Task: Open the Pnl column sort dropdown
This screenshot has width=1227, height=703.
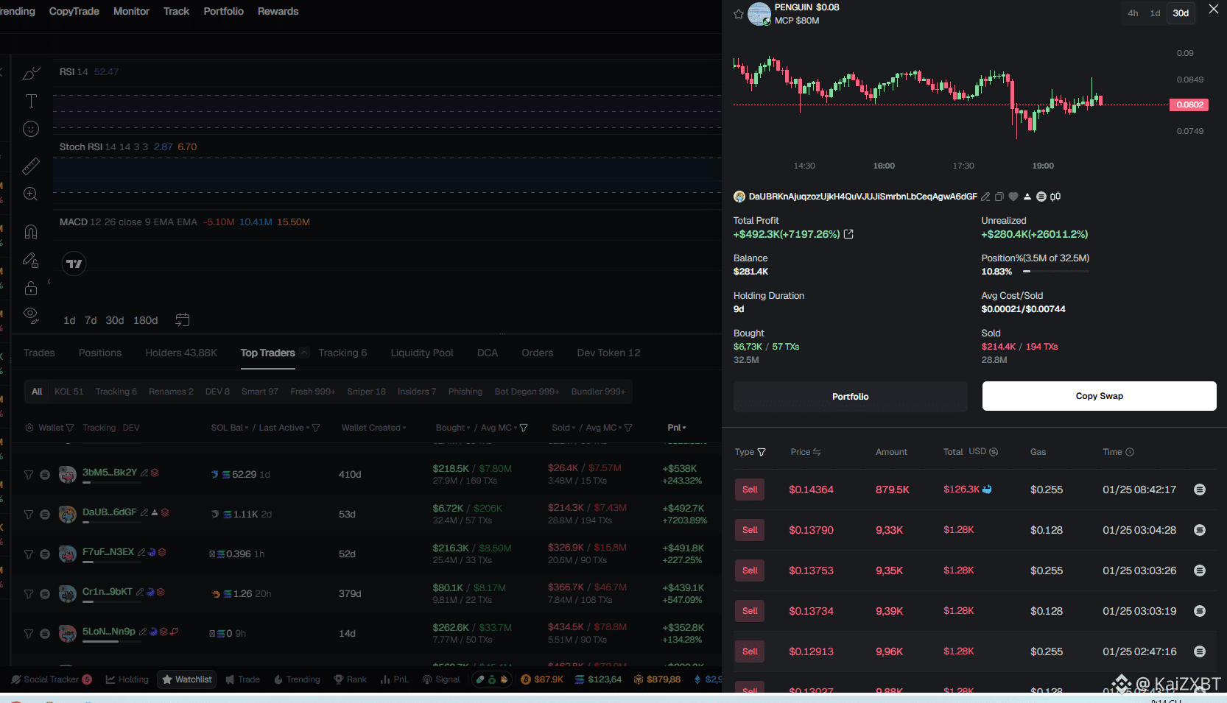Action: tap(677, 428)
